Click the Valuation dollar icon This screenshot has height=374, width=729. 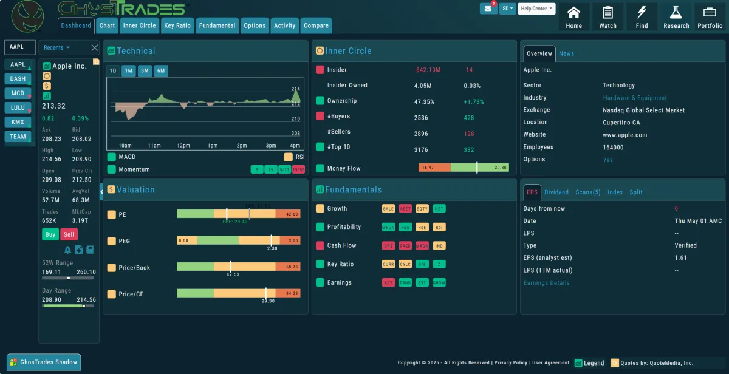[x=111, y=189]
